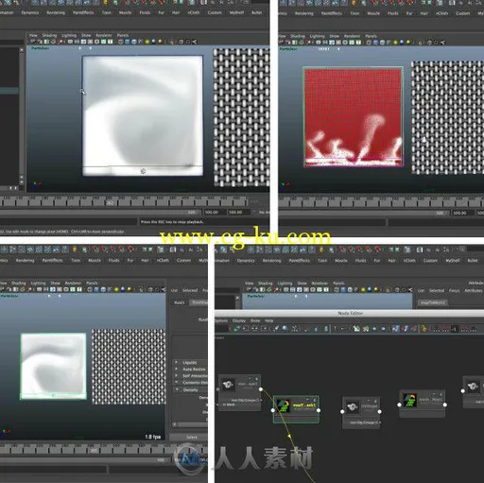Open Fluids shelf tab in large white-fluid screenshot

[x=145, y=12]
